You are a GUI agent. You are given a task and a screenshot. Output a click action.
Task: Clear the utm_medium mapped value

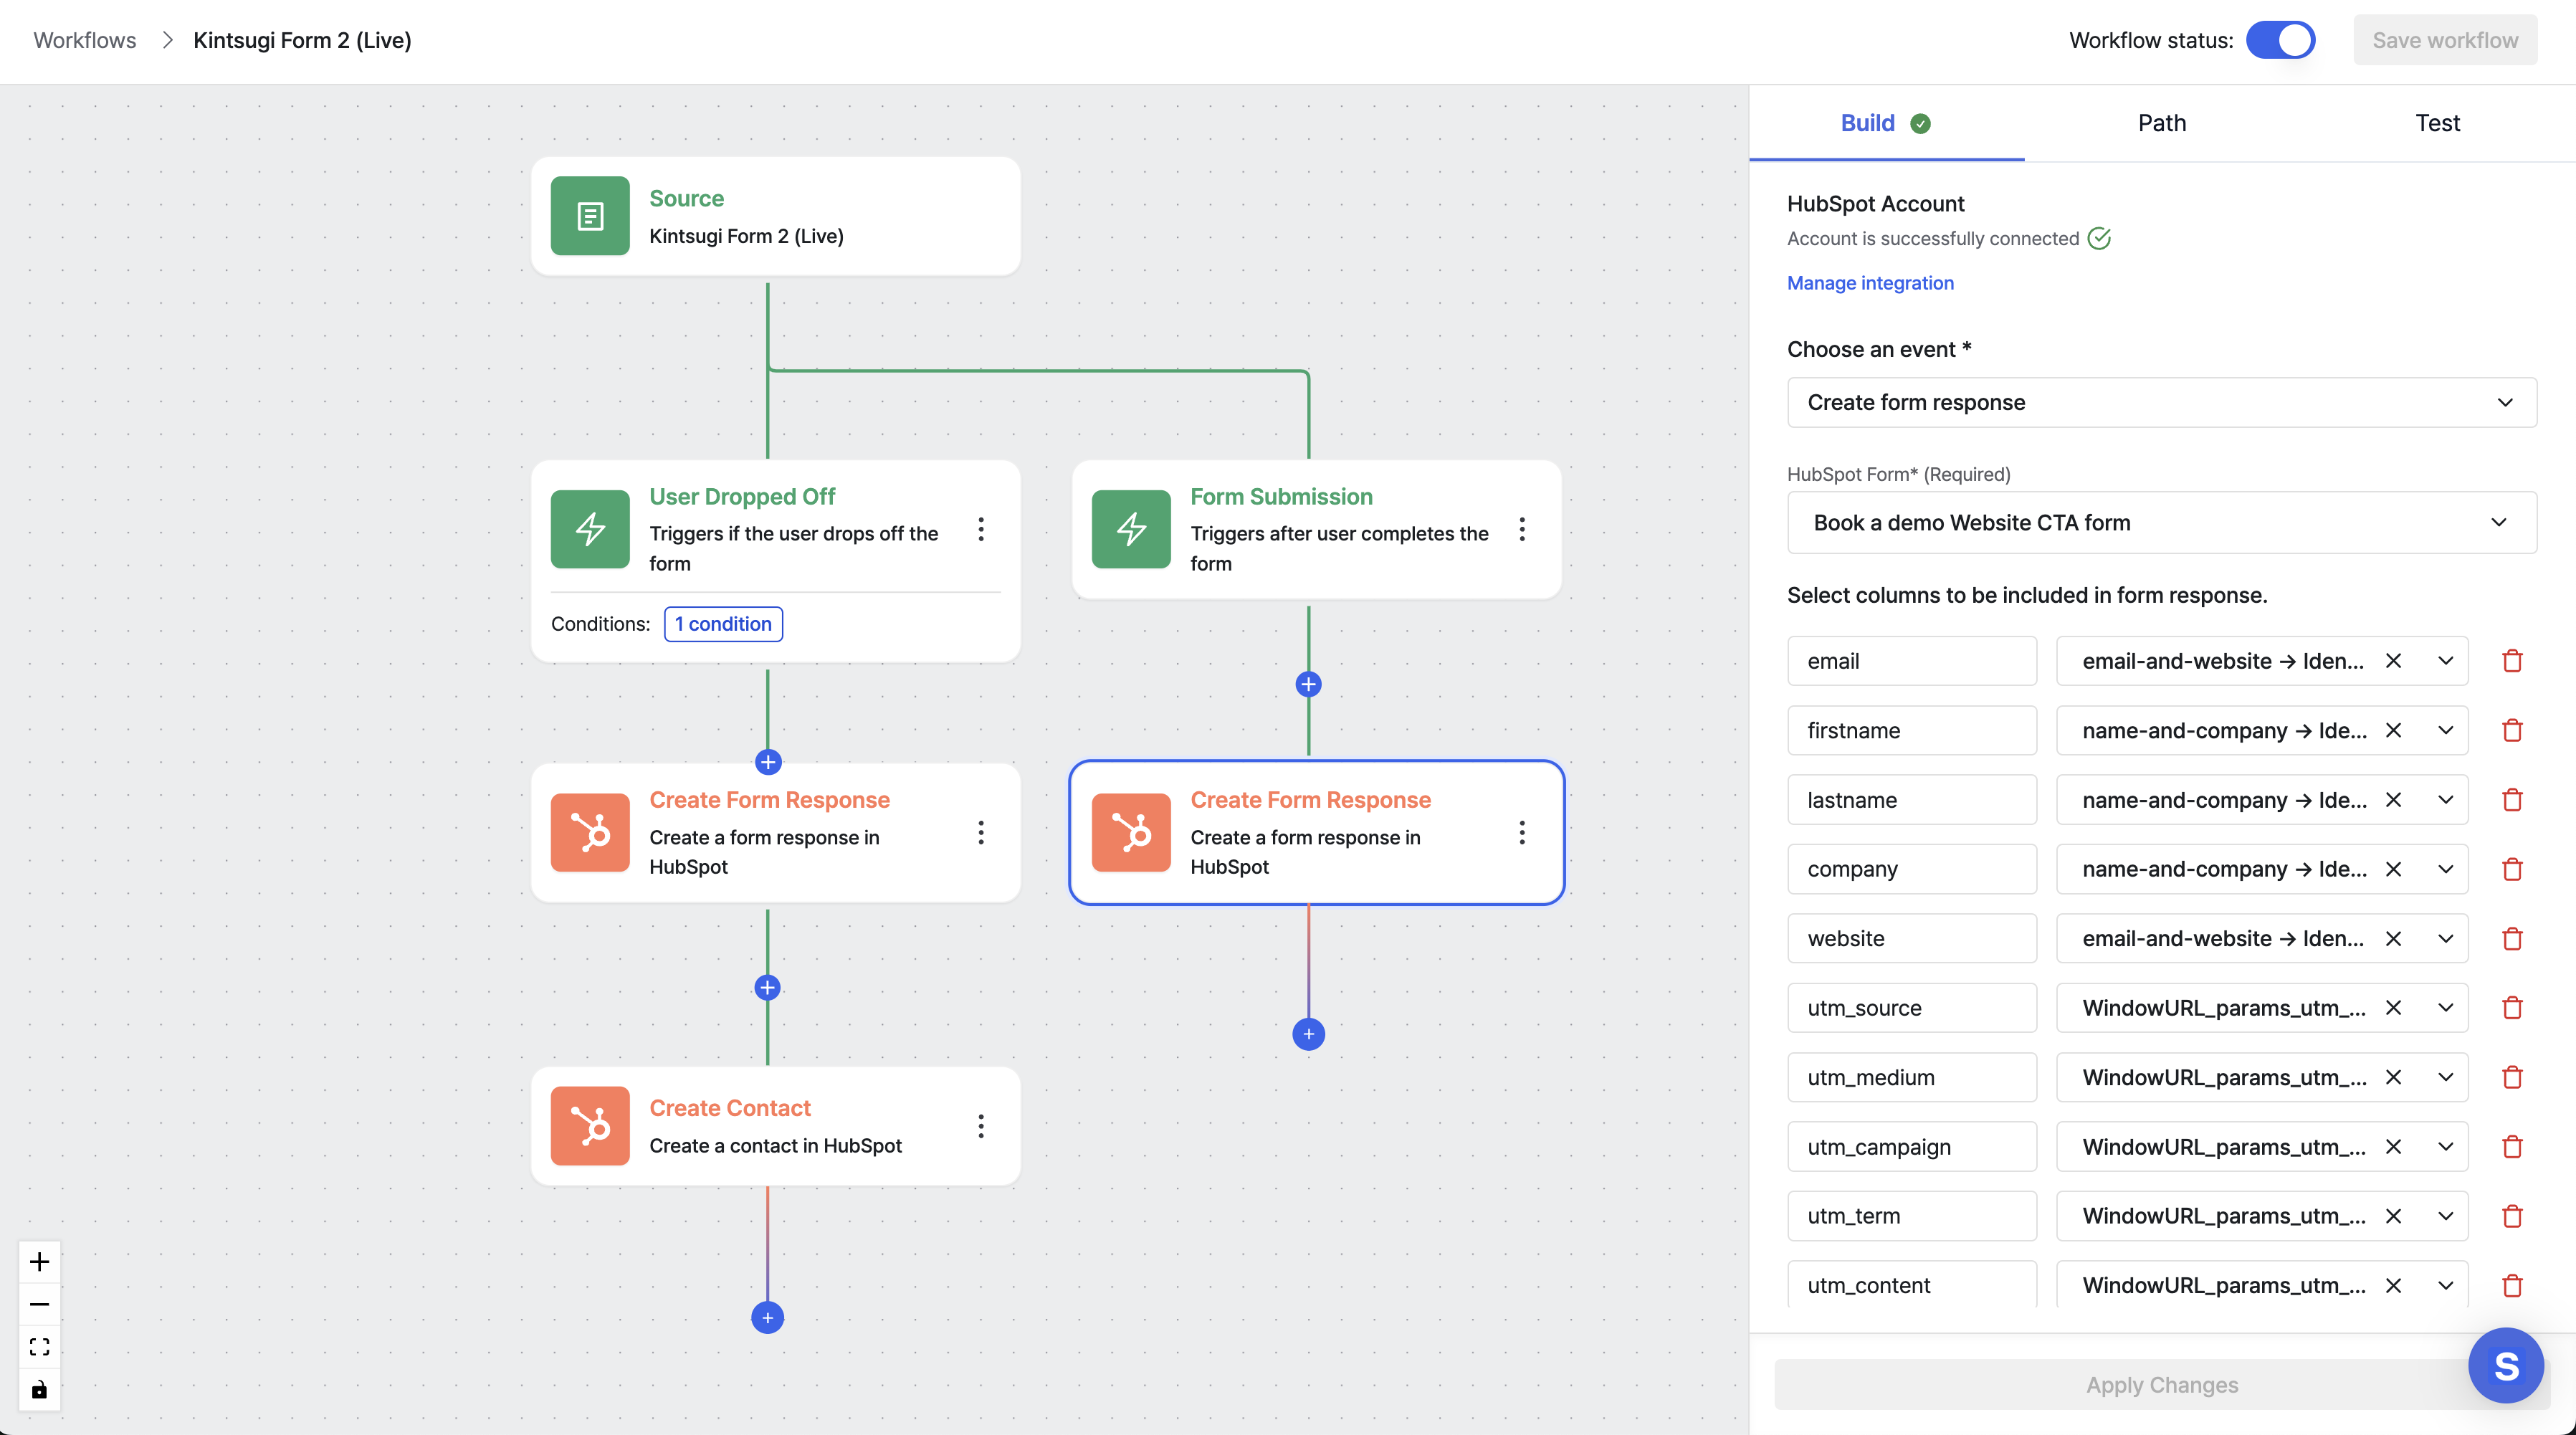pos(2393,1077)
